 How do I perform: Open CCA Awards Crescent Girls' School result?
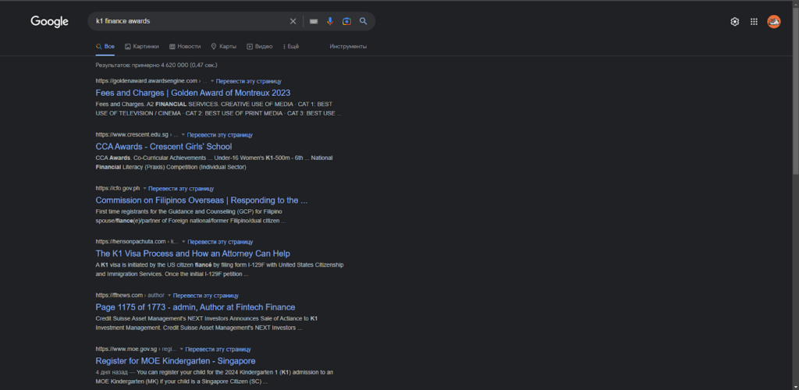pyautogui.click(x=164, y=147)
